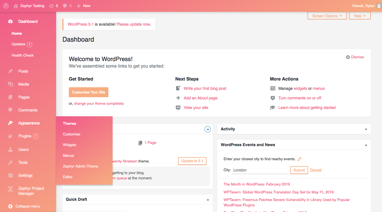
Task: Submit the London city for nearby events
Action: (x=299, y=170)
